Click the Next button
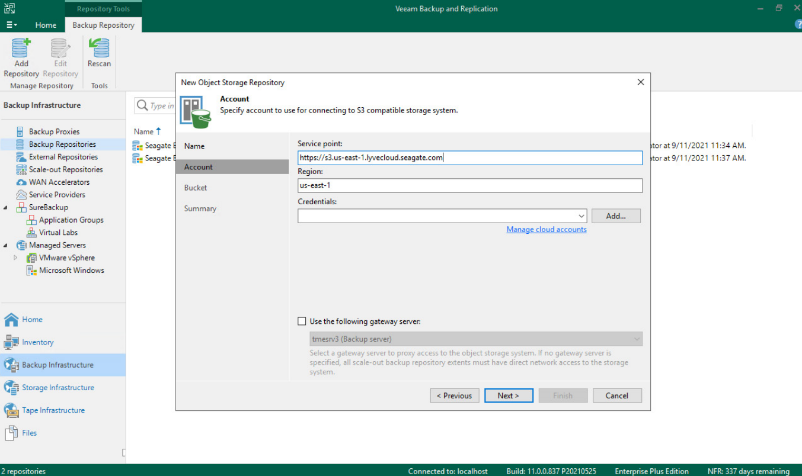 click(x=509, y=395)
